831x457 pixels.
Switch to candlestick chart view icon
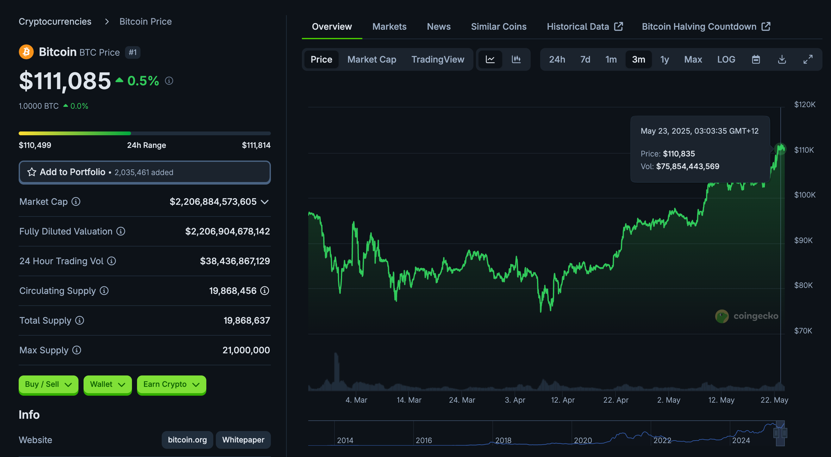516,59
